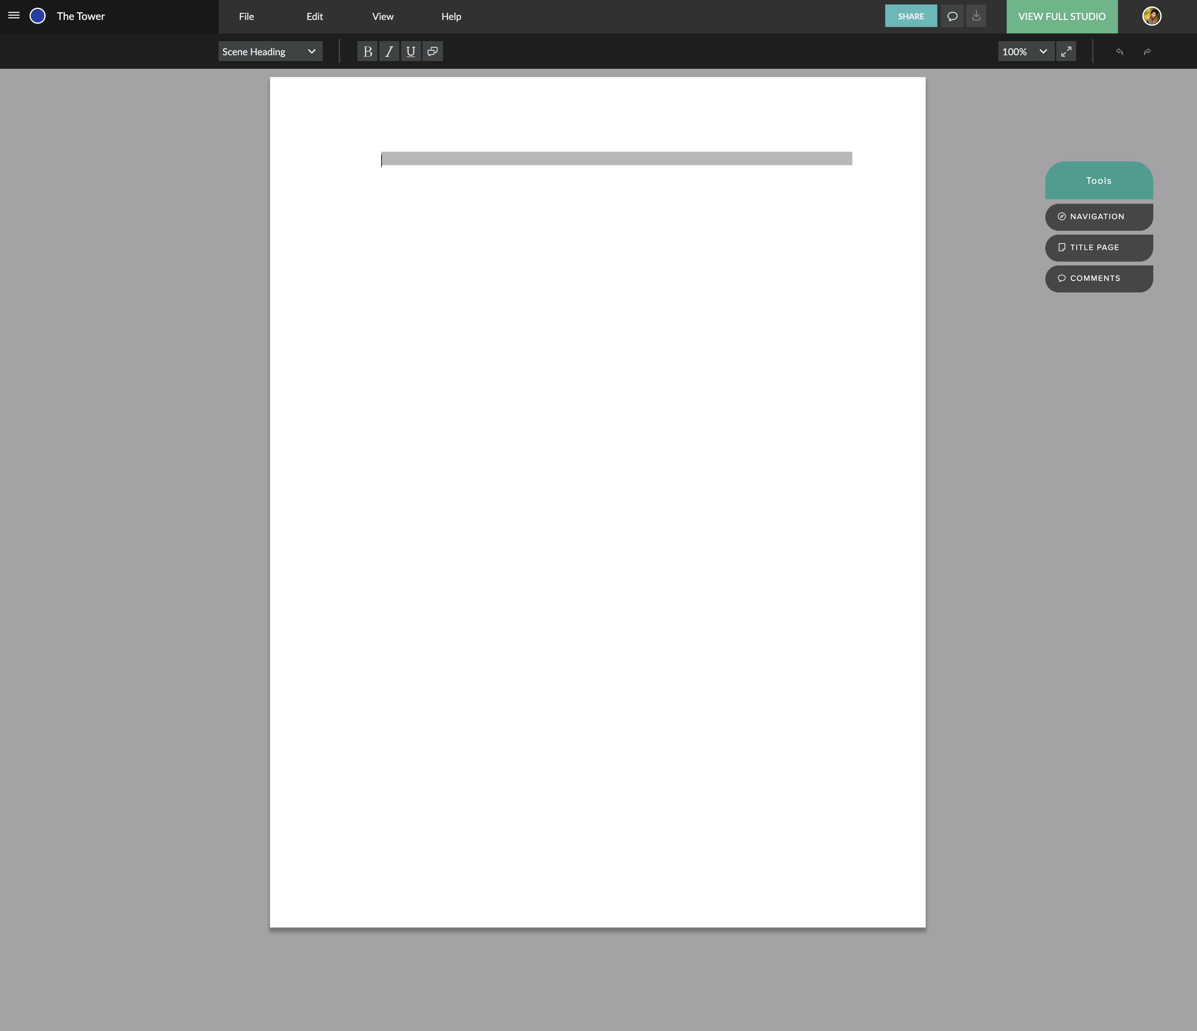
Task: Open the hamburger menu icon
Action: (14, 16)
